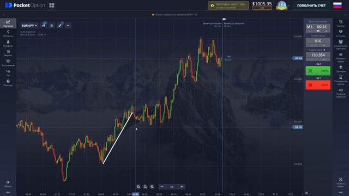The width and height of the screenshot is (349, 196).
Task: Click the top-up account button
Action: (311, 5)
